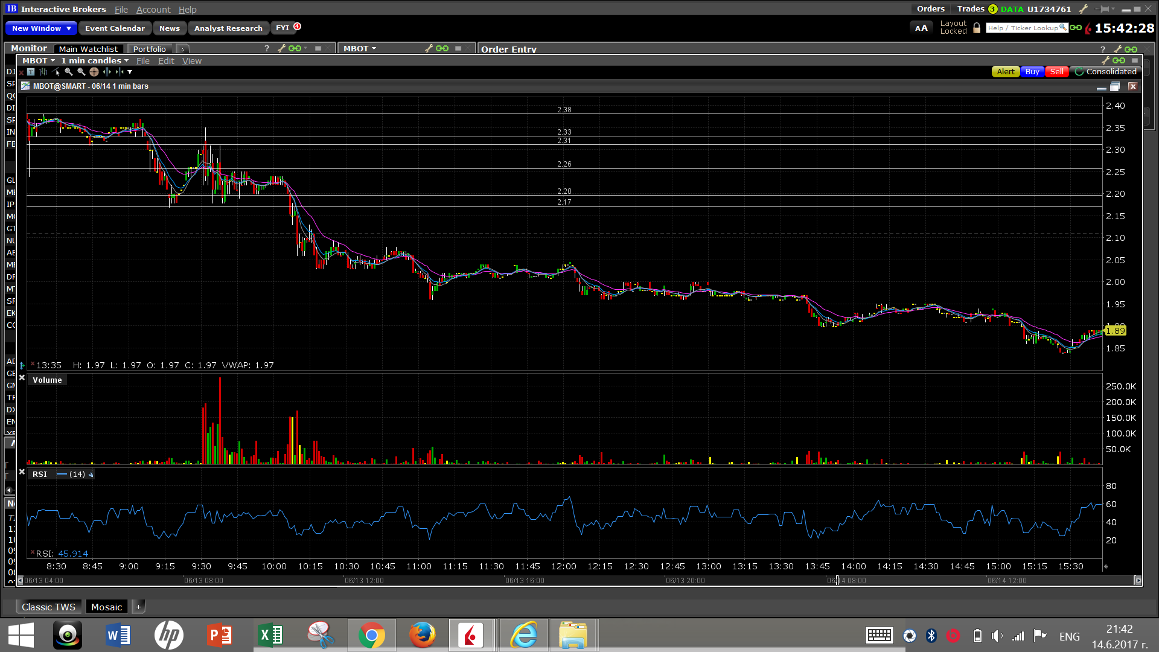Open chart configuration wrench icon
The width and height of the screenshot is (1159, 652).
[1105, 60]
